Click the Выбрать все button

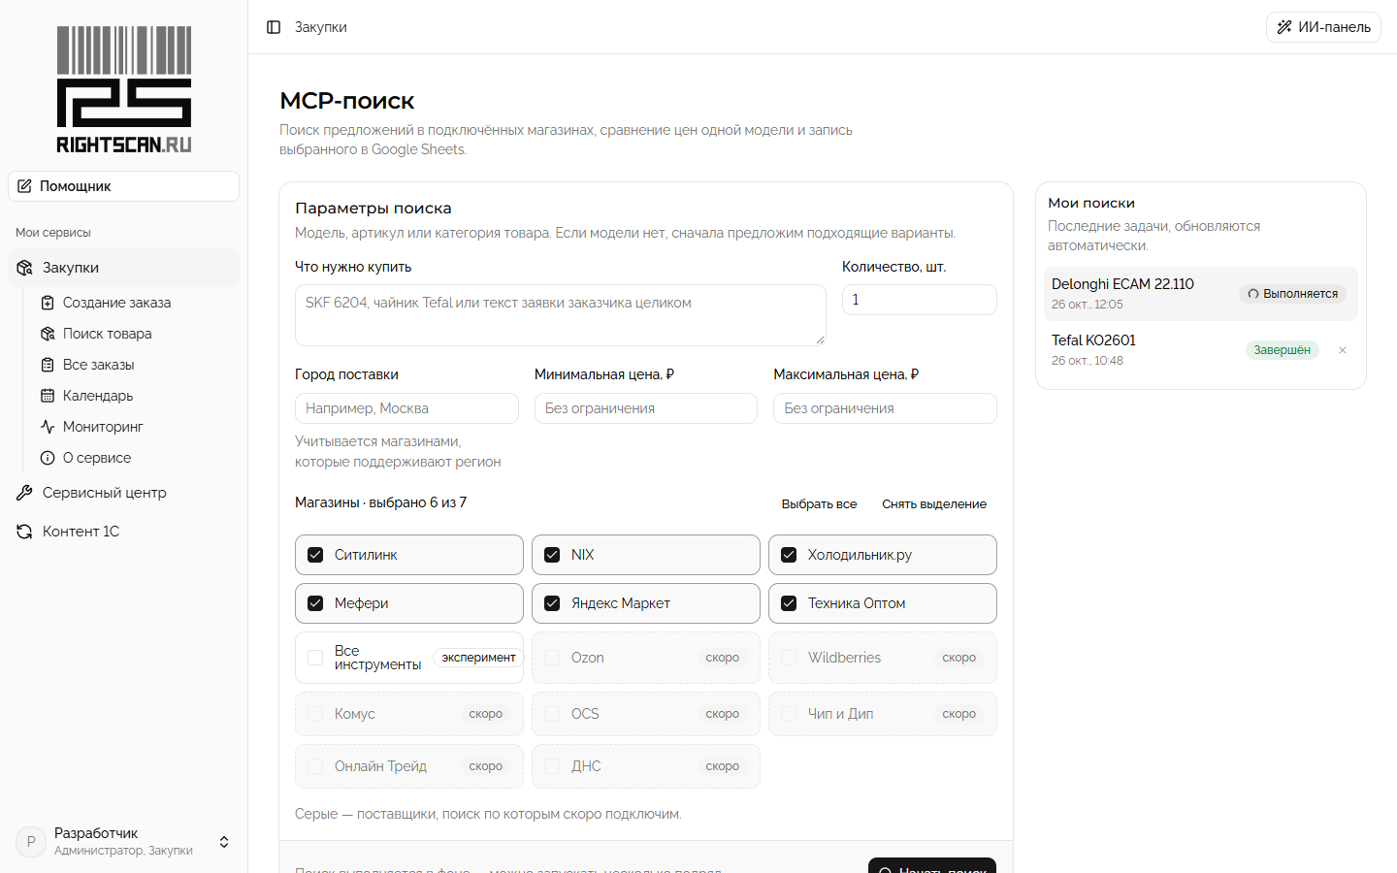(x=820, y=504)
